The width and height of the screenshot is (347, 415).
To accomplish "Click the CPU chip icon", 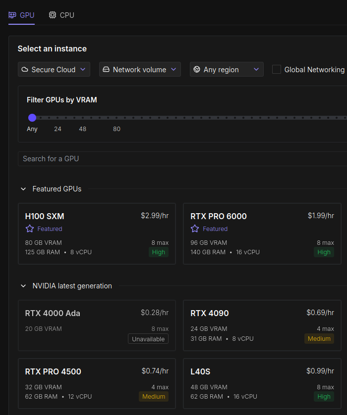I will click(x=53, y=15).
